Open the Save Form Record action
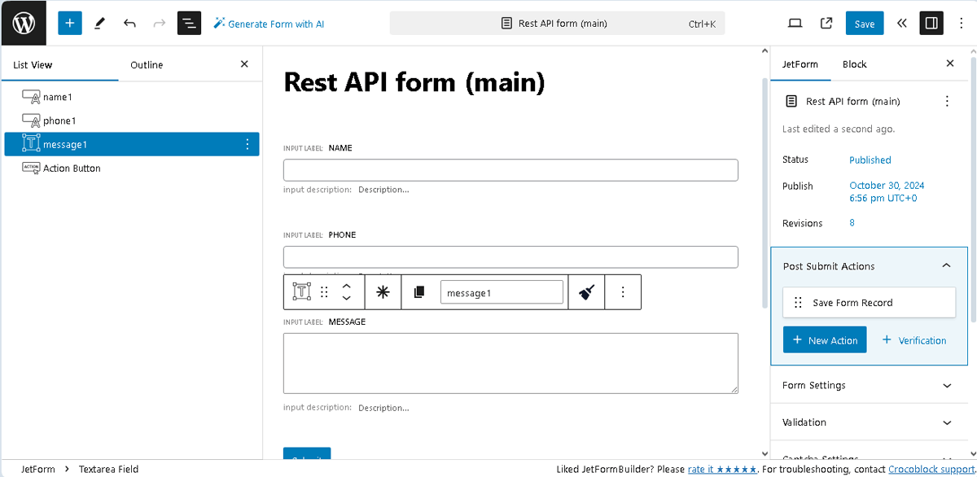 [x=869, y=303]
